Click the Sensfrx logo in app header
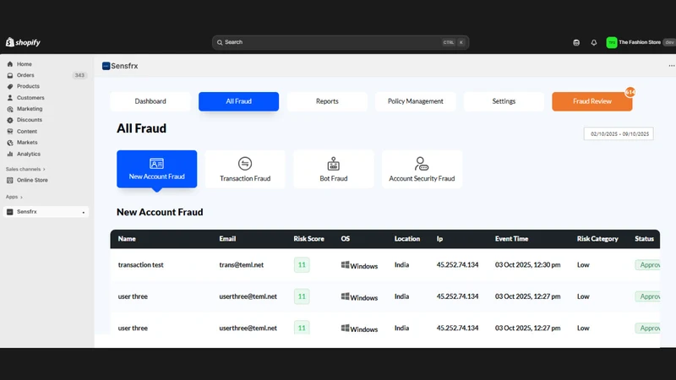Image resolution: width=676 pixels, height=380 pixels. tap(106, 66)
